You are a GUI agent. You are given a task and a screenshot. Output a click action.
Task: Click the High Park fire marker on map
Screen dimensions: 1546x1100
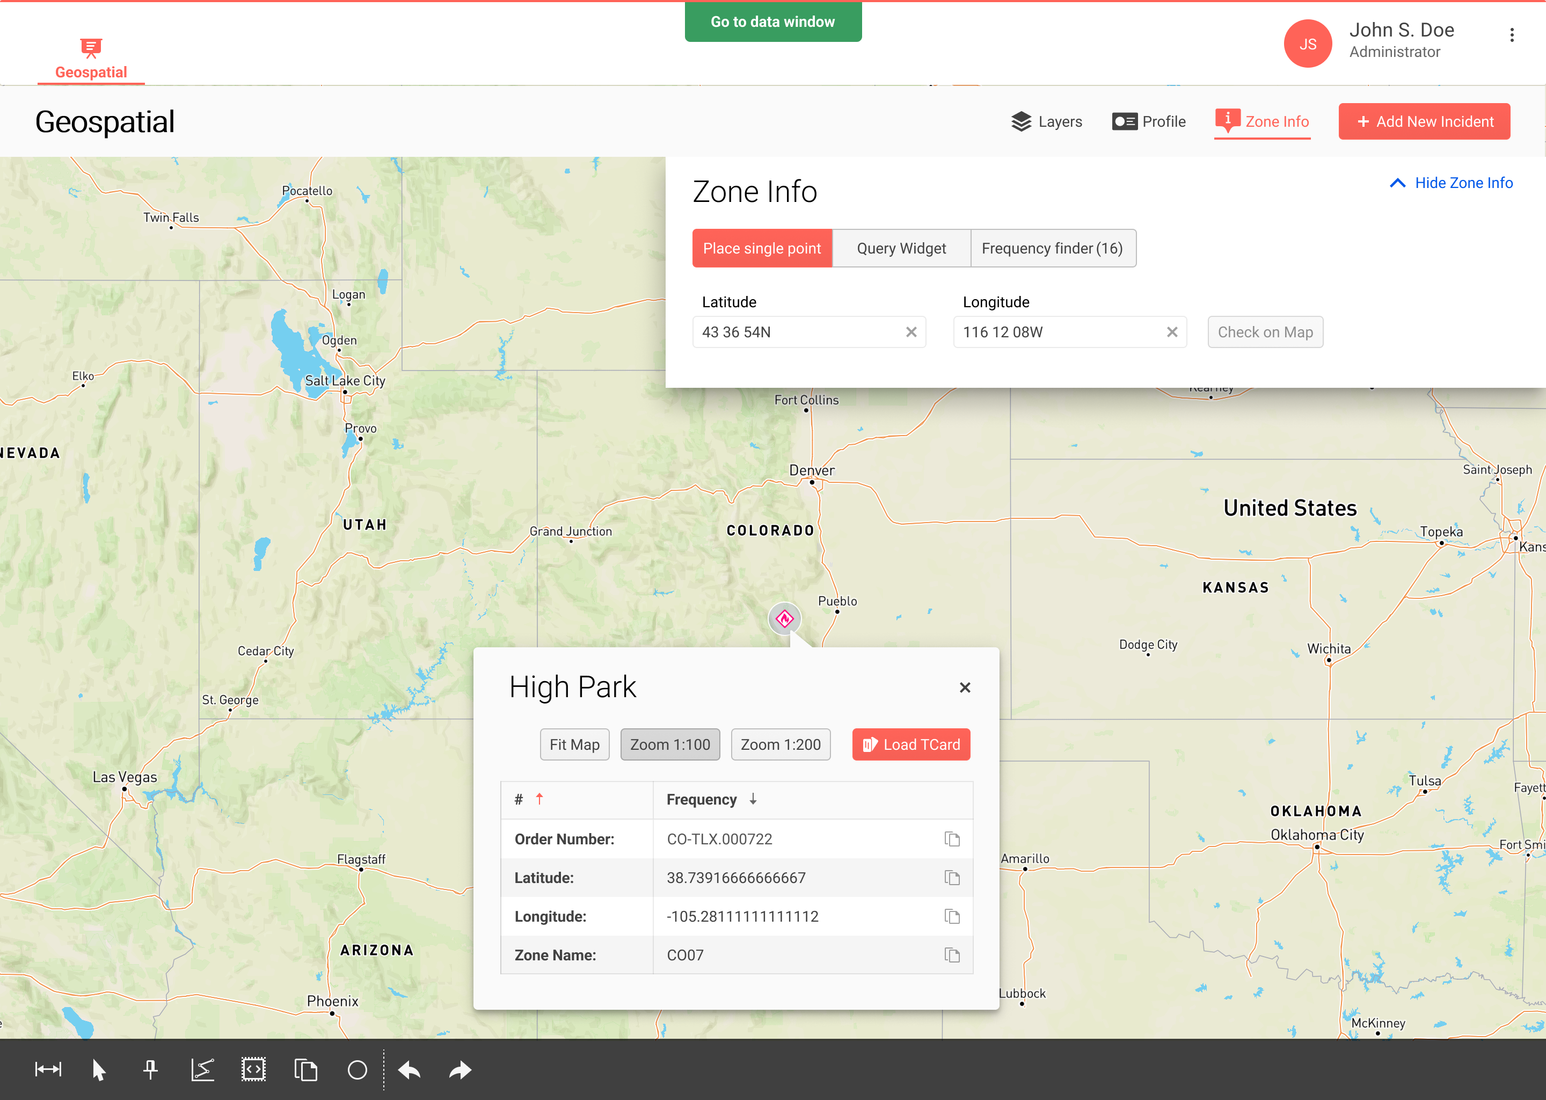(x=784, y=618)
